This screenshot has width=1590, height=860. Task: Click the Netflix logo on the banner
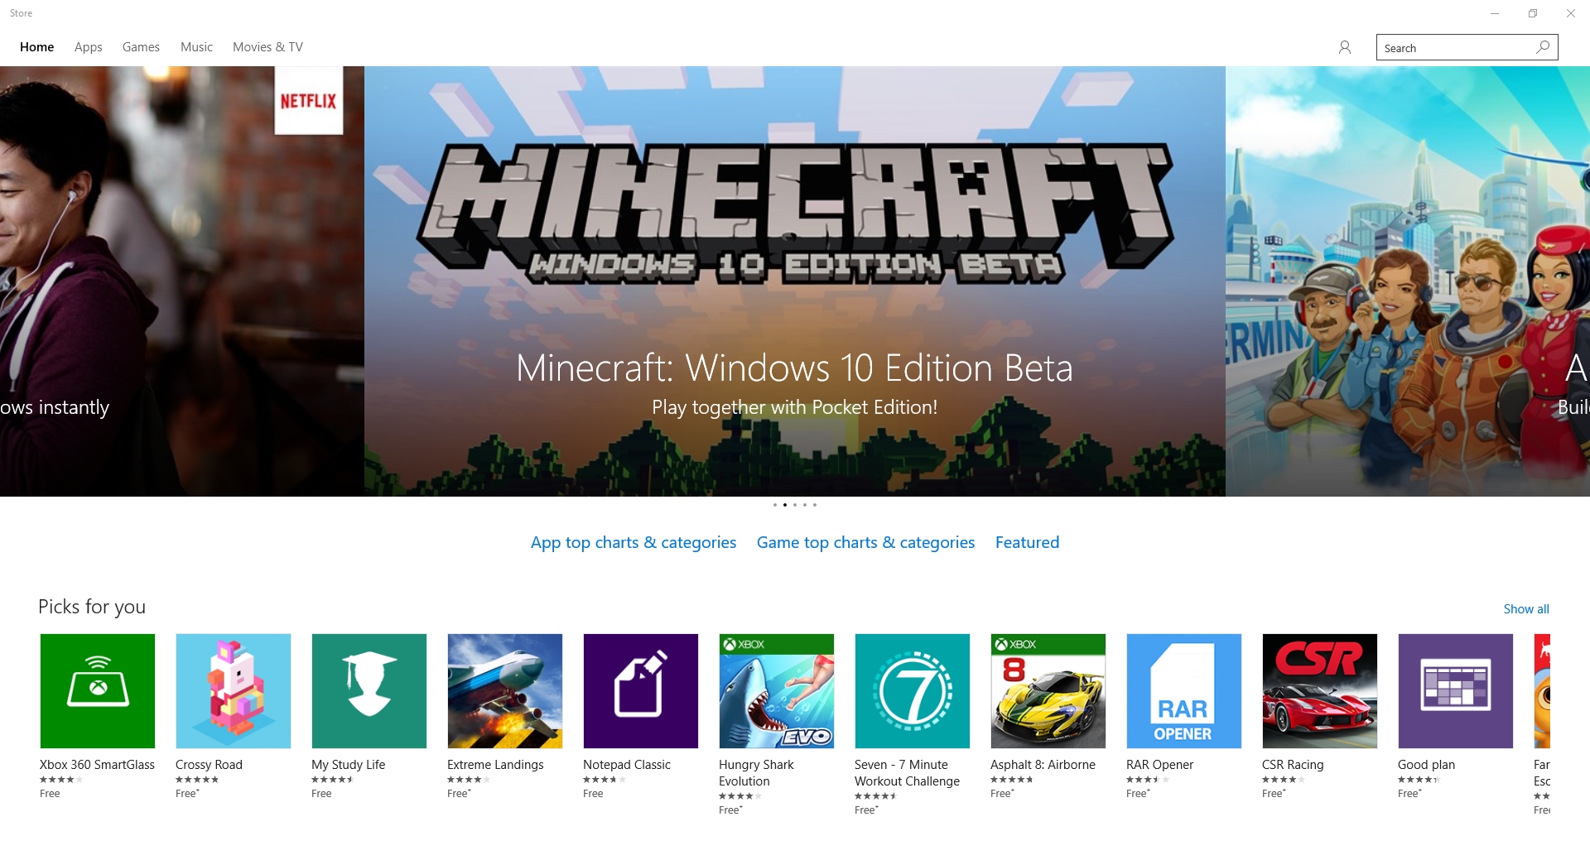click(309, 101)
